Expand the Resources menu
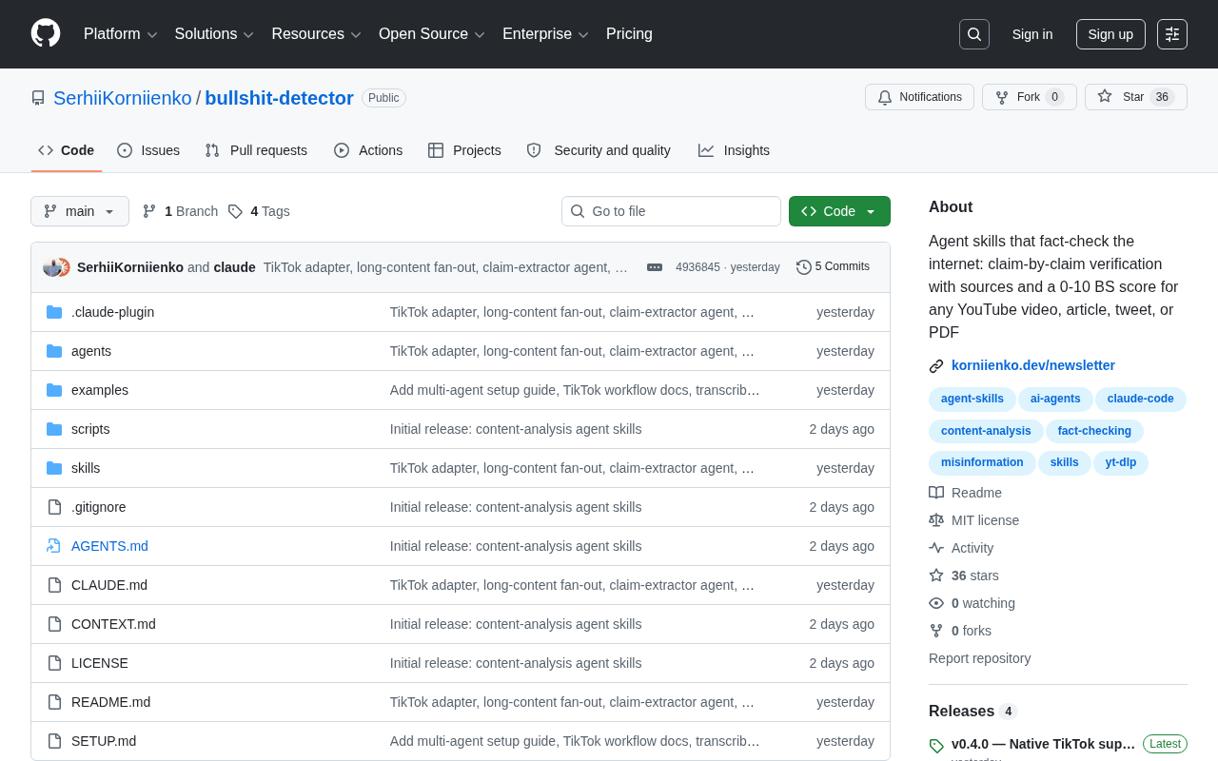This screenshot has width=1218, height=761. tap(317, 34)
